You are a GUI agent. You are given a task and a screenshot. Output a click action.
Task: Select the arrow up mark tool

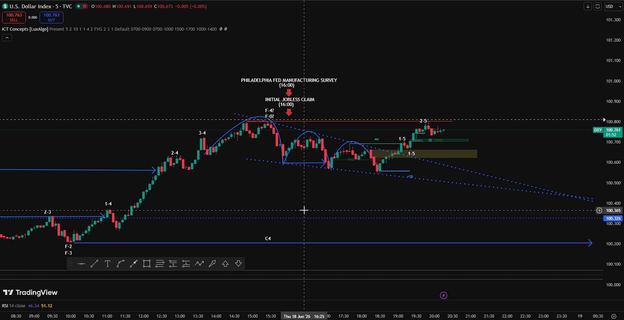point(225,264)
